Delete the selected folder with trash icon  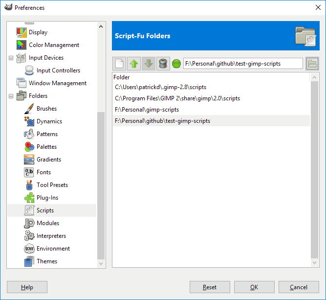(162, 64)
